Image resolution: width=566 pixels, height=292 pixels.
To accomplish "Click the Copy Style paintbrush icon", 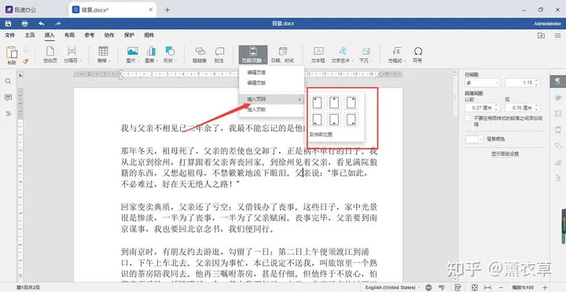I will (x=25, y=61).
